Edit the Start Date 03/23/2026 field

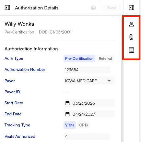click(x=89, y=103)
